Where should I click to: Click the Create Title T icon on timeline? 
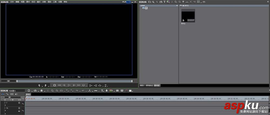pos(102,91)
